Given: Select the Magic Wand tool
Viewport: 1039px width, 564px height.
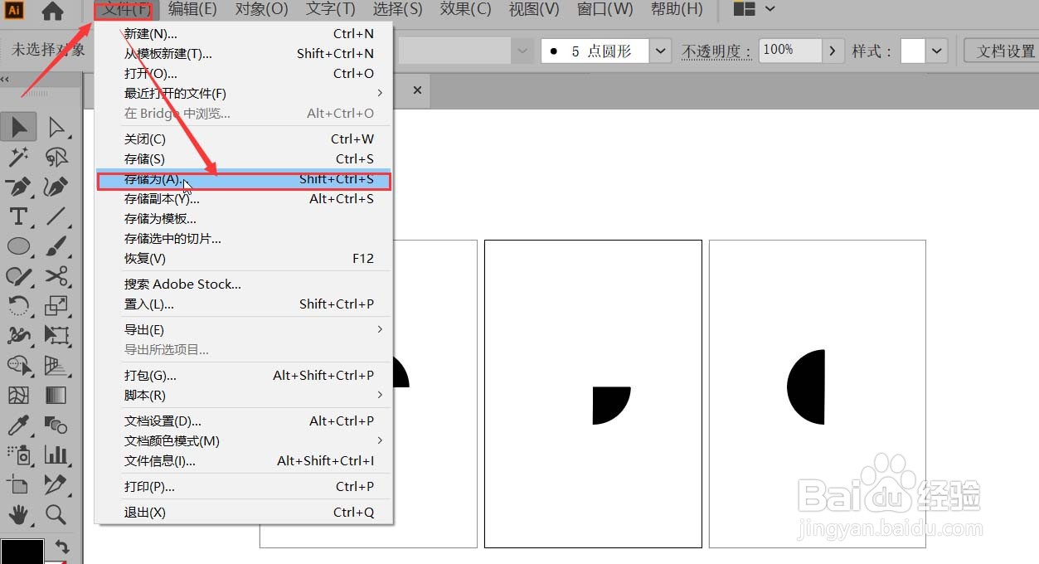Looking at the screenshot, I should [19, 157].
